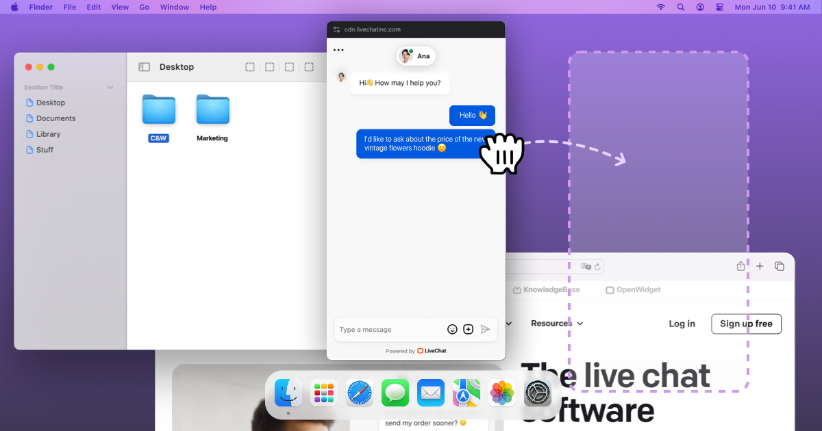Open Launchpad from the Dock
This screenshot has height=431, width=822.
click(x=324, y=393)
